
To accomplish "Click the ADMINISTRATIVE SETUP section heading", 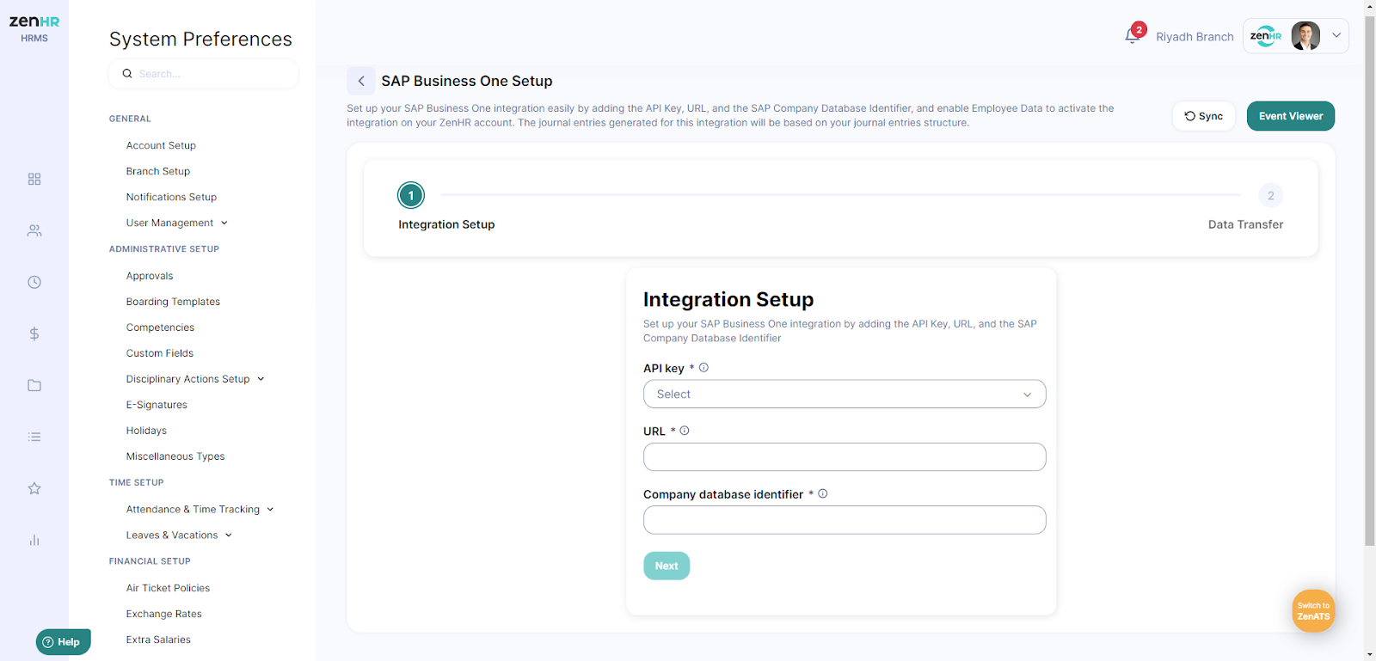I will pyautogui.click(x=164, y=249).
